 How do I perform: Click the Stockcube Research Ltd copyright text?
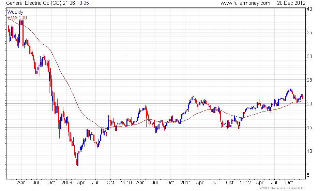(x=282, y=188)
